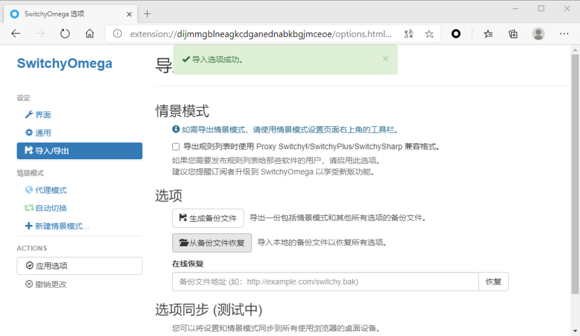The image size is (580, 336).
Task: Click the 生成备份文件 button
Action: (208, 218)
